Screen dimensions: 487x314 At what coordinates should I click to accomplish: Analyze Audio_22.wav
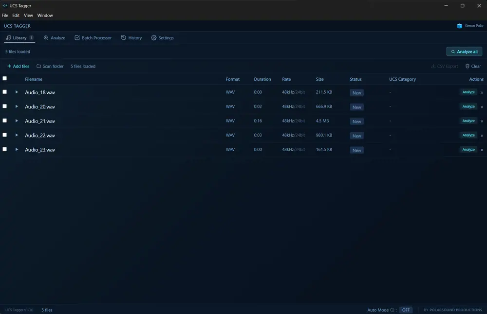coord(468,135)
